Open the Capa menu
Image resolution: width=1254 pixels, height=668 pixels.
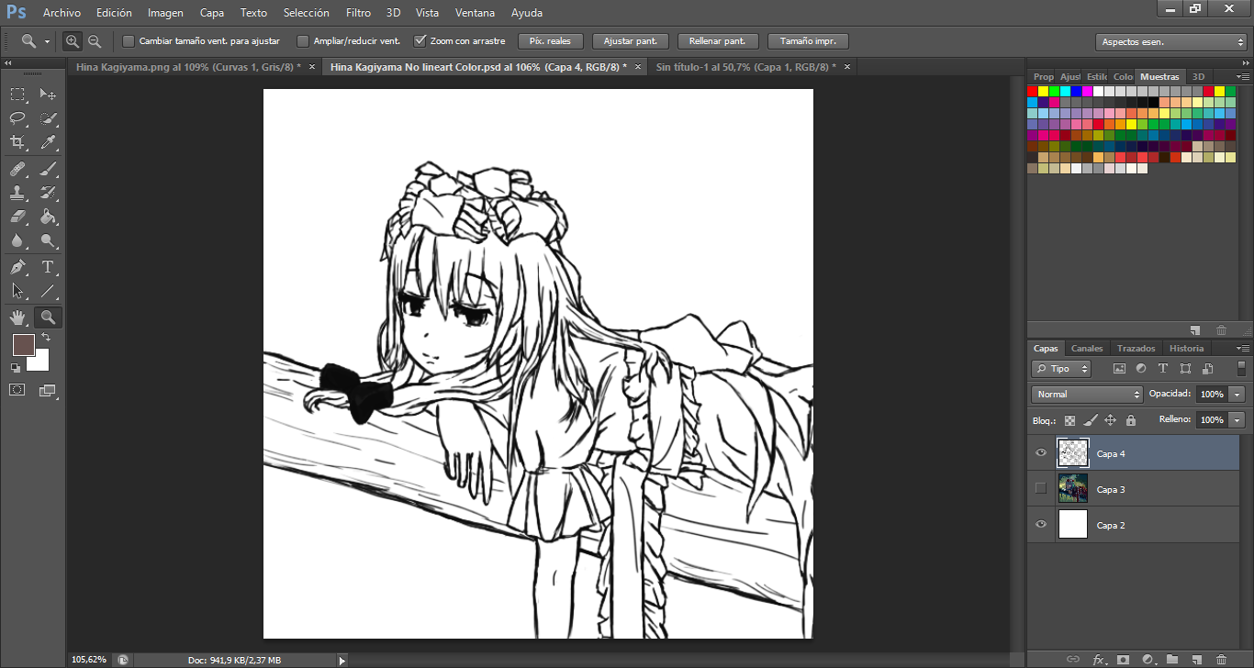coord(212,13)
